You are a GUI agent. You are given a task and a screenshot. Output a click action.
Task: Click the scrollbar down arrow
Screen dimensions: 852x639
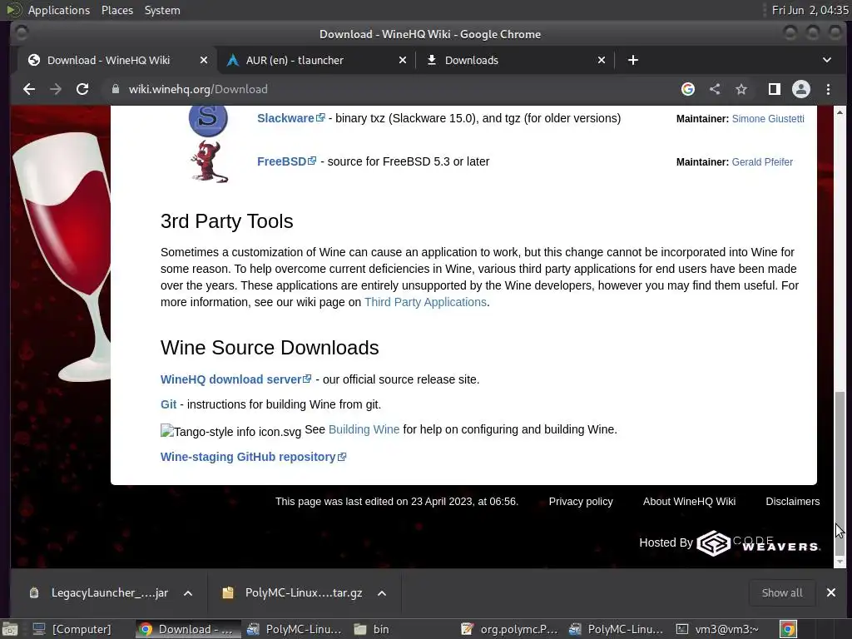(840, 562)
